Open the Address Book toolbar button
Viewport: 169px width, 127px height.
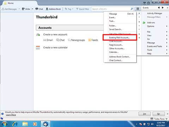(x=53, y=9)
